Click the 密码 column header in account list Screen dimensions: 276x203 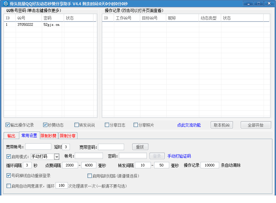point(53,18)
